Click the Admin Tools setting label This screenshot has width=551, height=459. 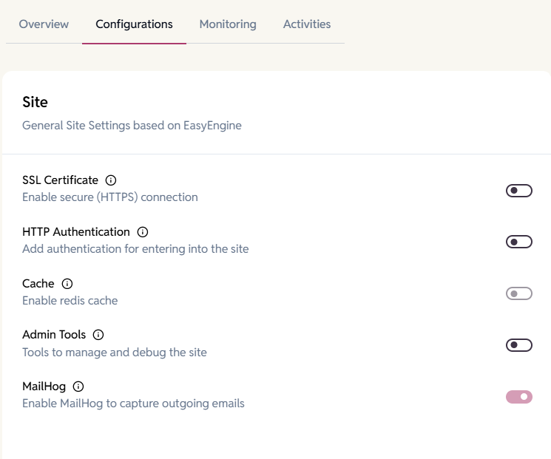click(54, 335)
